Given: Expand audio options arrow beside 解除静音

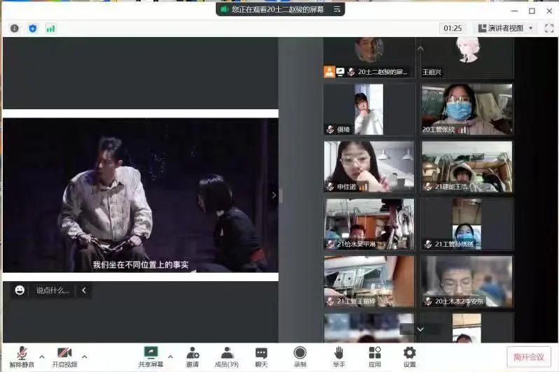Looking at the screenshot, I should click(42, 356).
